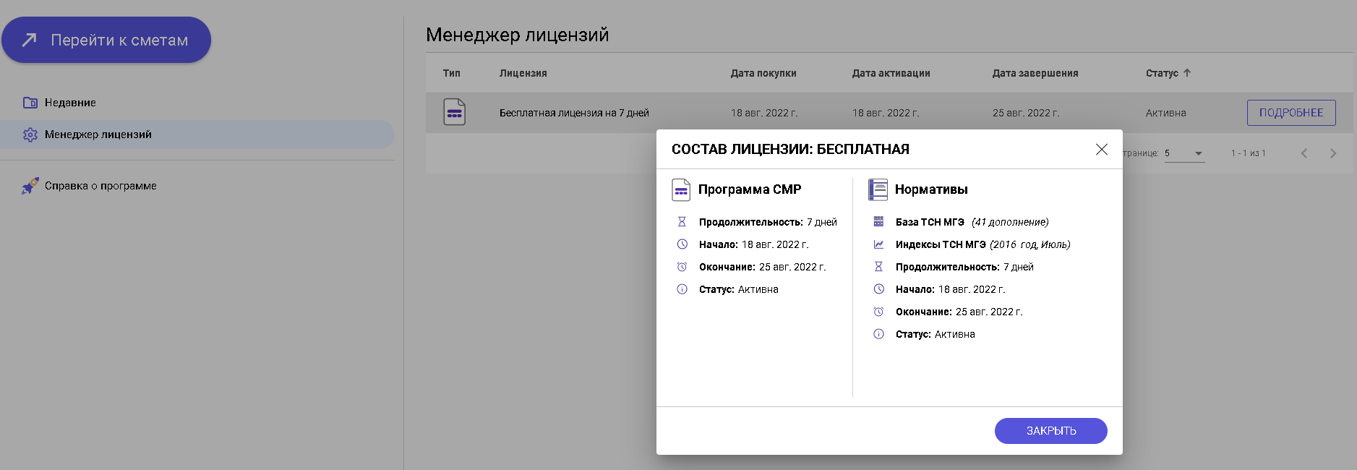Click hourglass icon under Программа СМР

click(x=682, y=222)
